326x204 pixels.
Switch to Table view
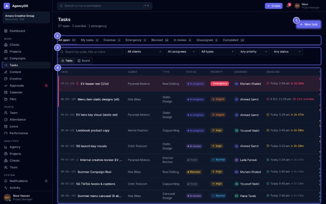[x=67, y=61]
